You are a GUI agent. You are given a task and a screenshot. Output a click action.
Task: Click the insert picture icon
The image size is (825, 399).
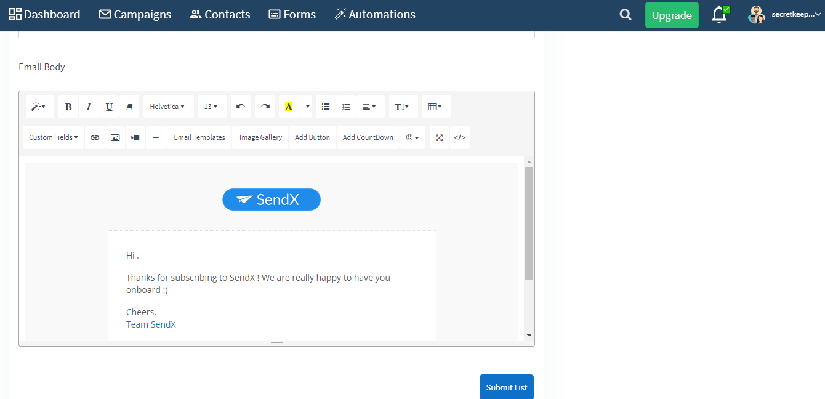(115, 137)
